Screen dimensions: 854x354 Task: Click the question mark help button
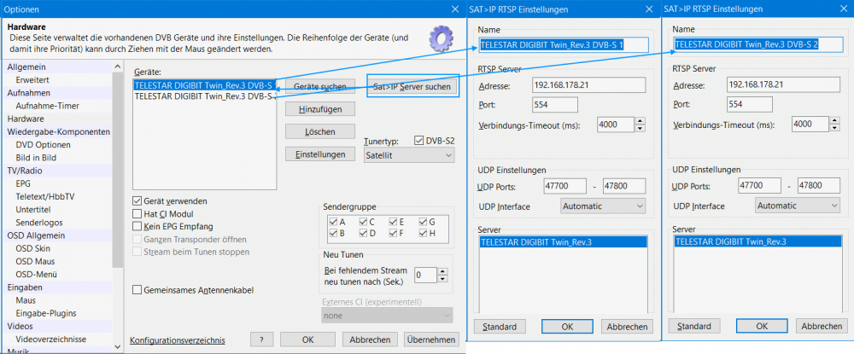click(262, 339)
